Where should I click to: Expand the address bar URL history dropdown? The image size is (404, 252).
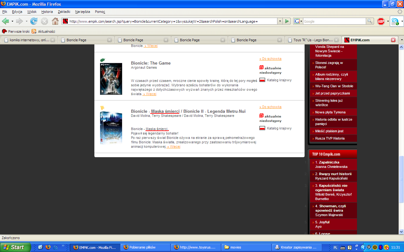point(280,21)
